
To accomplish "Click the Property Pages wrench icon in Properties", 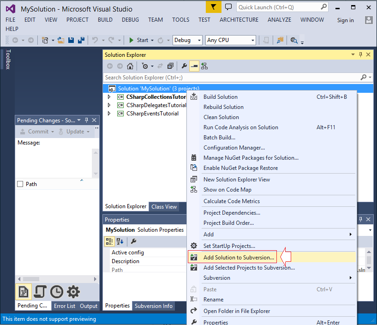I will (x=133, y=241).
